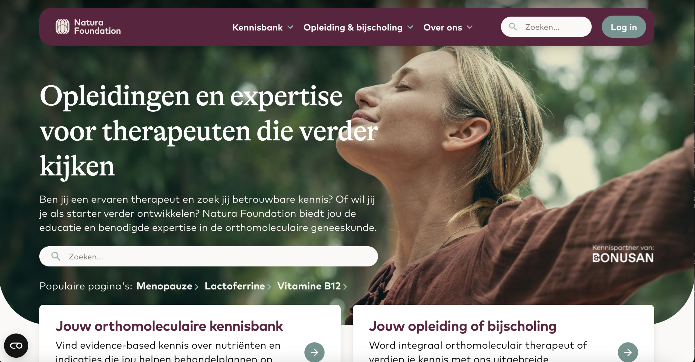The height and width of the screenshot is (362, 695).
Task: Open the Kennisbank menu item
Action: click(x=257, y=27)
